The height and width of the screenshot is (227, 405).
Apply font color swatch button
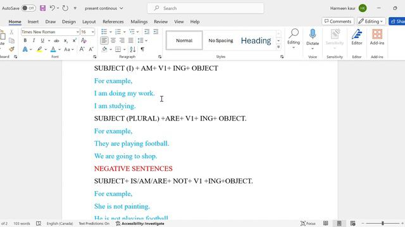click(53, 49)
